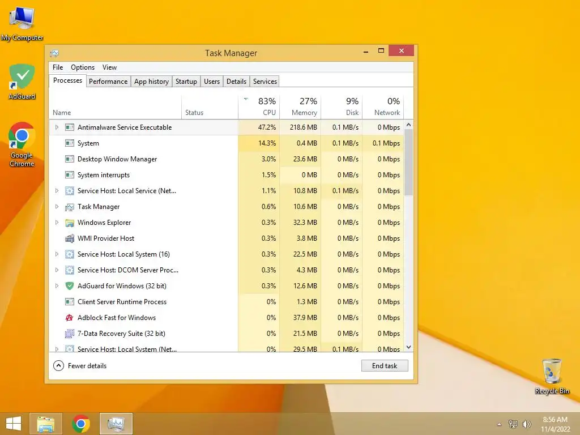Sort by the Status column header

click(210, 107)
